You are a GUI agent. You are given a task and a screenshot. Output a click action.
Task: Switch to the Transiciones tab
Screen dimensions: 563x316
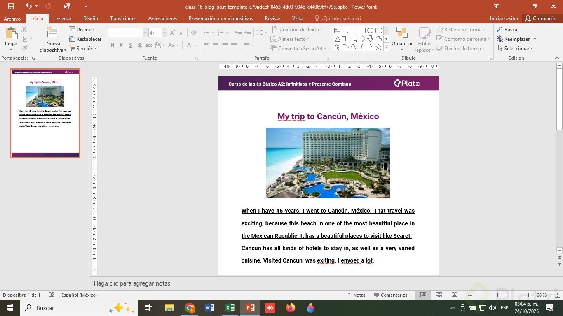[x=123, y=19]
